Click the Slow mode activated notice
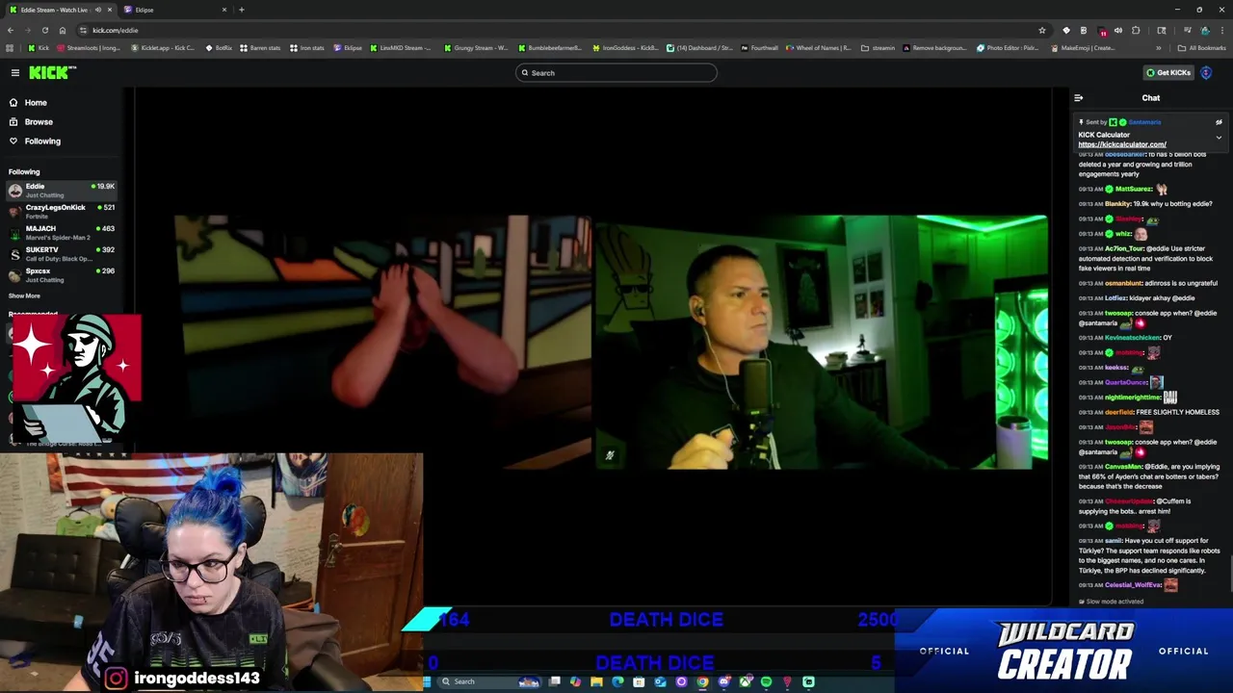 [1111, 602]
